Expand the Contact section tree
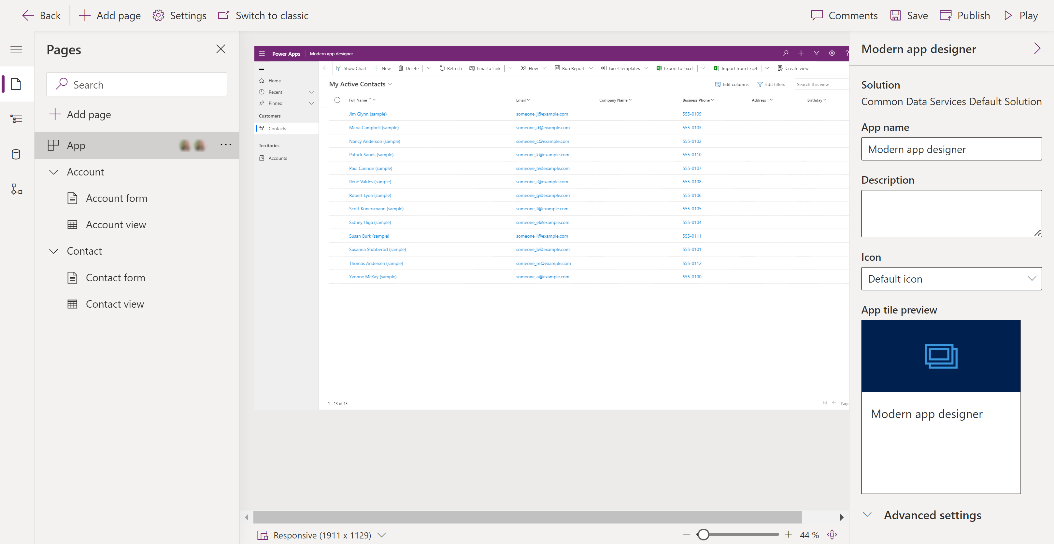1054x544 pixels. pos(54,250)
